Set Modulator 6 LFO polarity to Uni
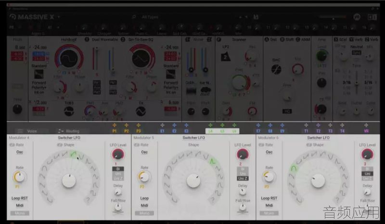The height and width of the screenshot is (224, 385). click(x=367, y=174)
